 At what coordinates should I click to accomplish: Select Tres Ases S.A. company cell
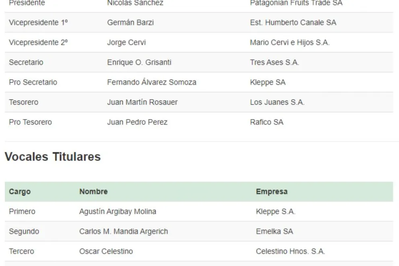tap(274, 63)
